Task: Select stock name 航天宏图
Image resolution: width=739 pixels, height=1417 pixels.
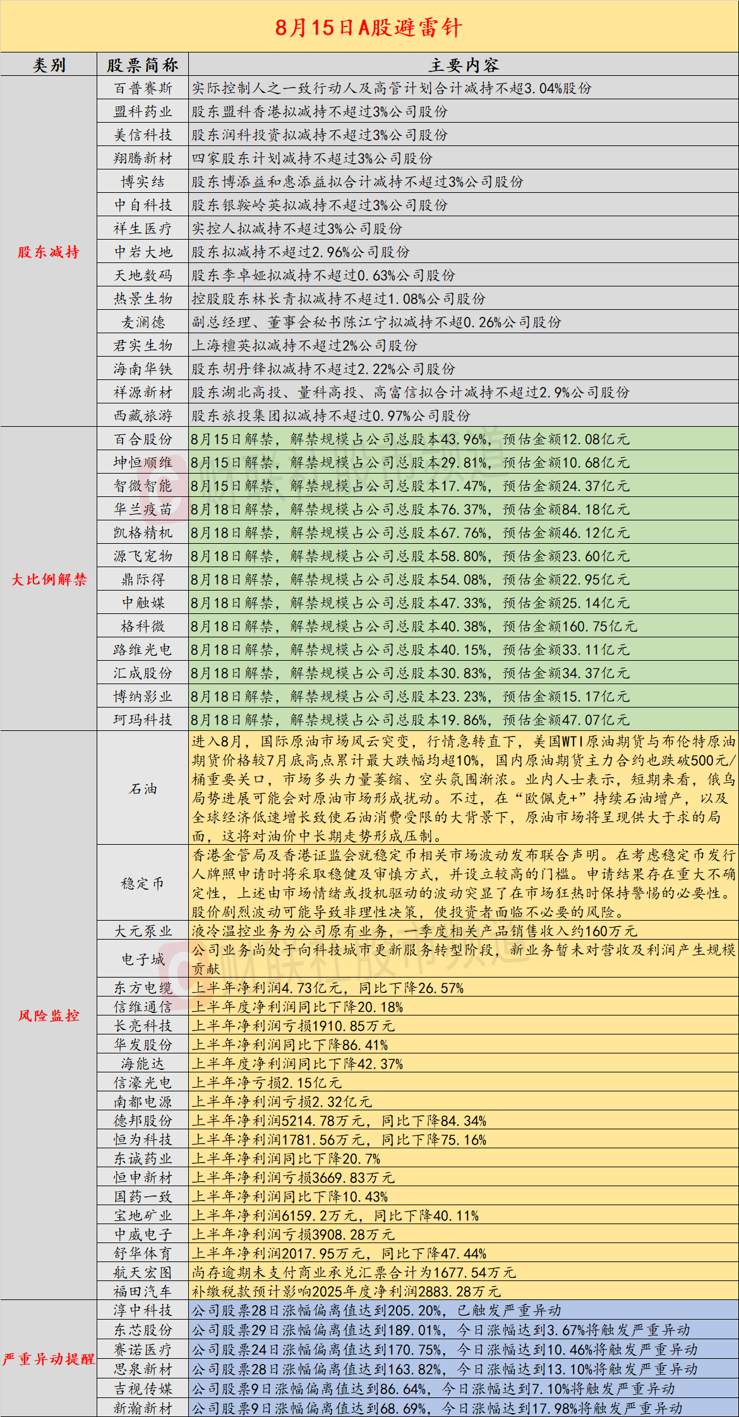Action: (x=143, y=1272)
